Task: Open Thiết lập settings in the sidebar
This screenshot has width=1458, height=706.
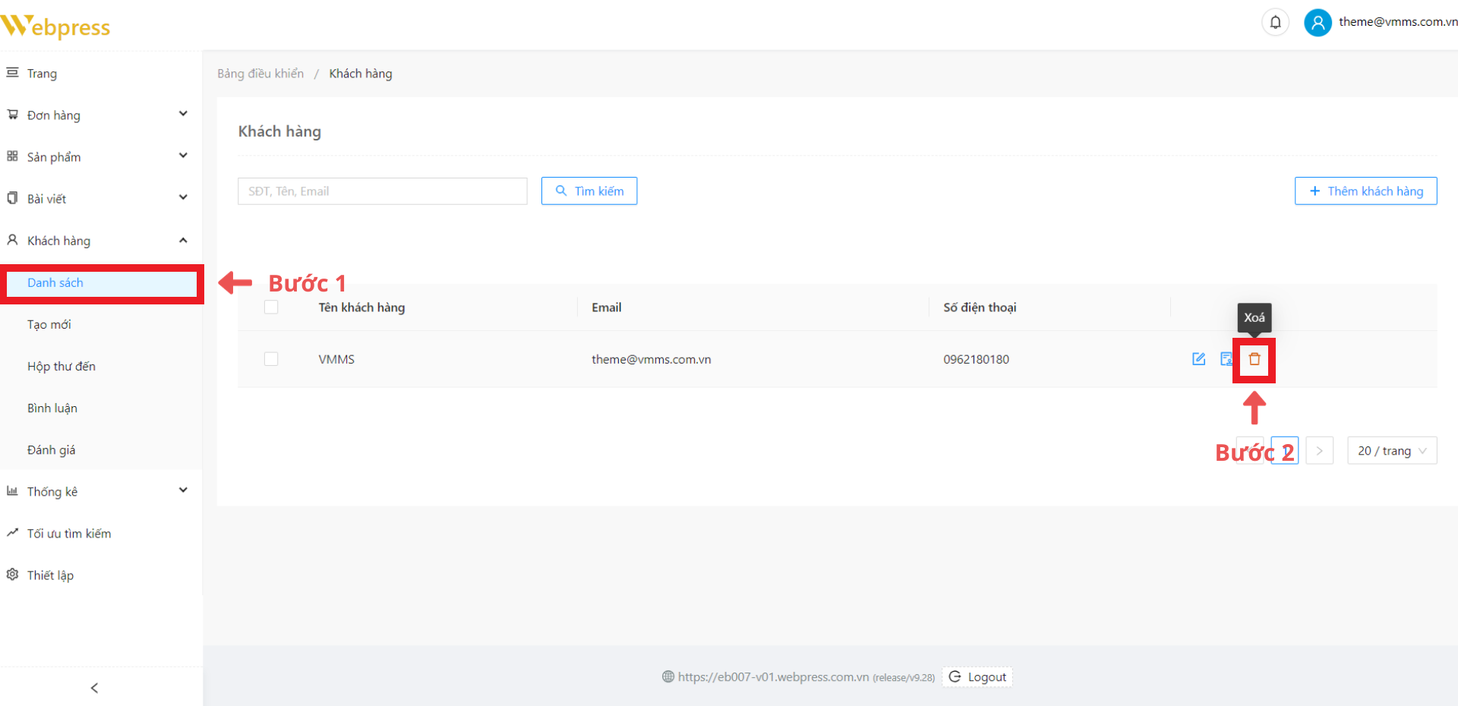Action: coord(50,575)
